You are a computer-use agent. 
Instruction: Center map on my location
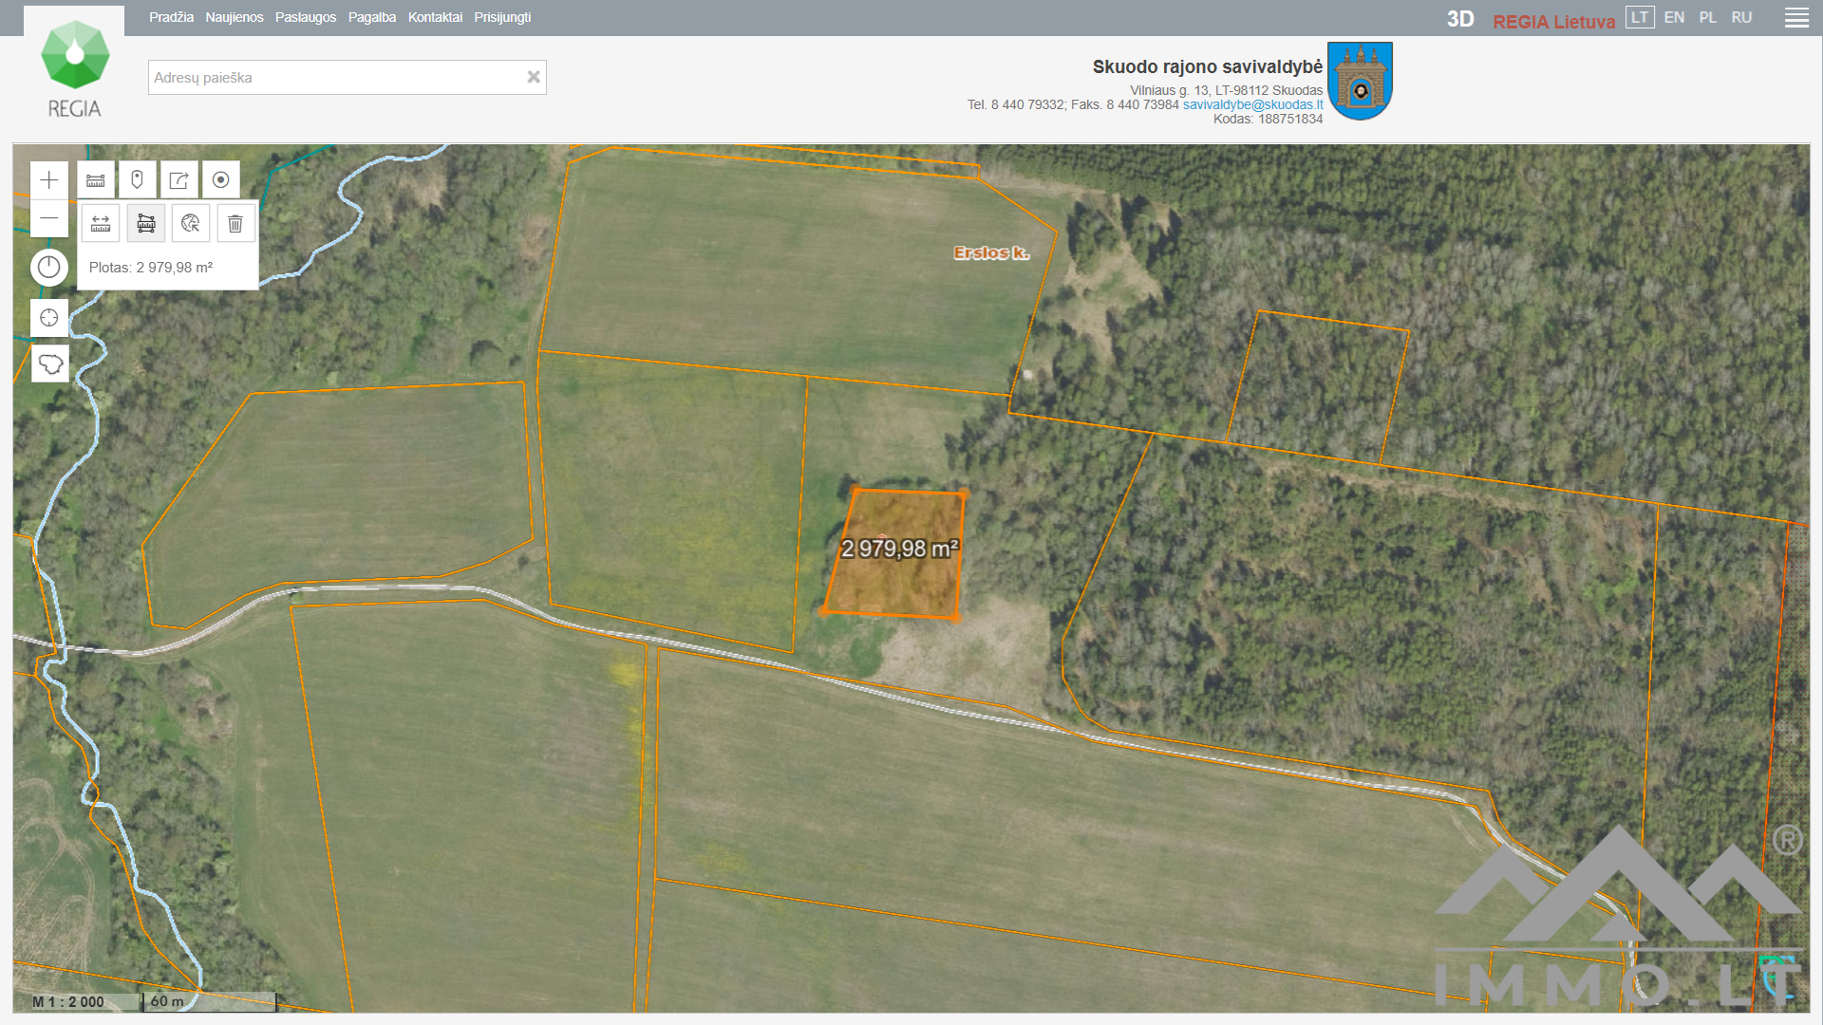pos(49,318)
